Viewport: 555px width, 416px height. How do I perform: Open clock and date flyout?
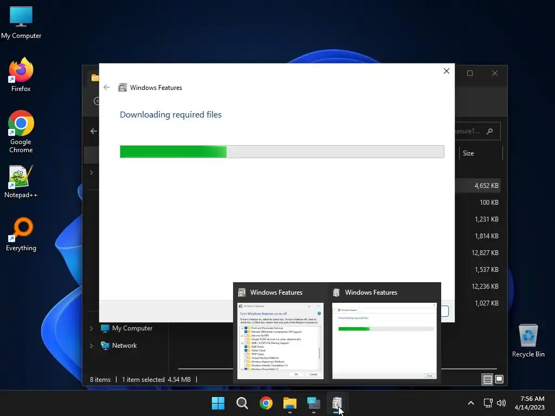(x=530, y=403)
